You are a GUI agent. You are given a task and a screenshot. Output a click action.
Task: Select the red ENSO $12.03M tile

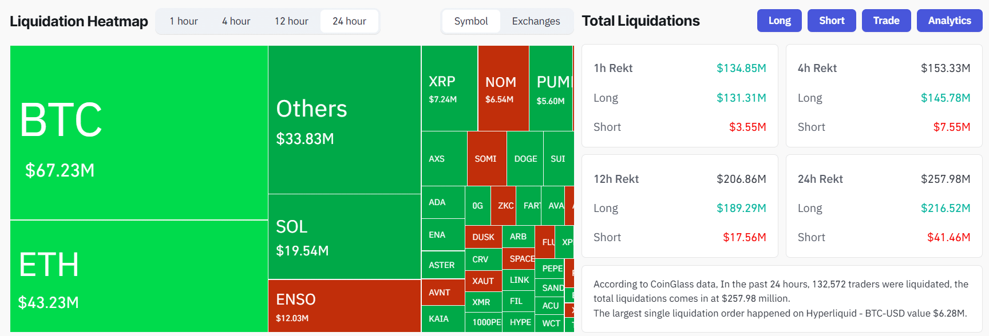pos(344,306)
